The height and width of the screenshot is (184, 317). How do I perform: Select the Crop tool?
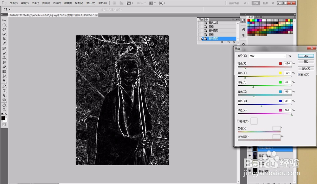click(x=4, y=39)
